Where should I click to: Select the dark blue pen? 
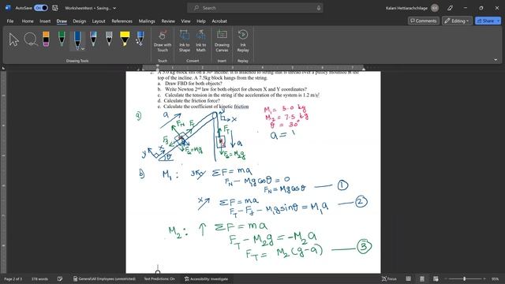77,40
